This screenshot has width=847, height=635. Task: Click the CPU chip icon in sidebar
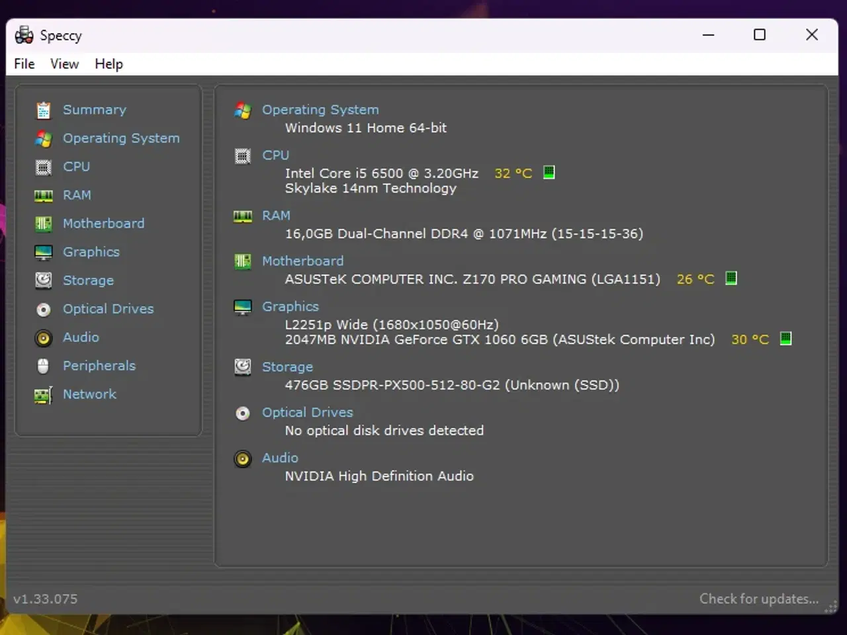44,167
